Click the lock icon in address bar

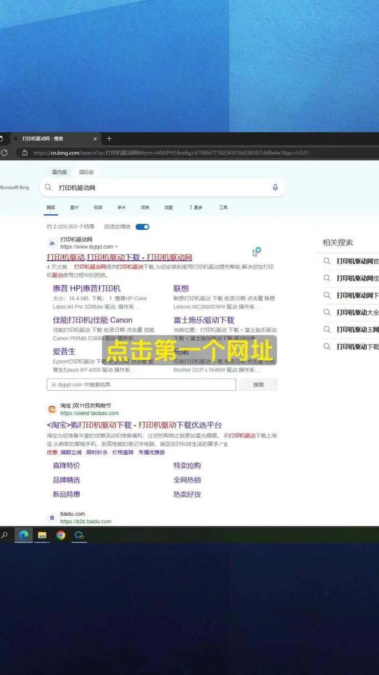point(24,153)
